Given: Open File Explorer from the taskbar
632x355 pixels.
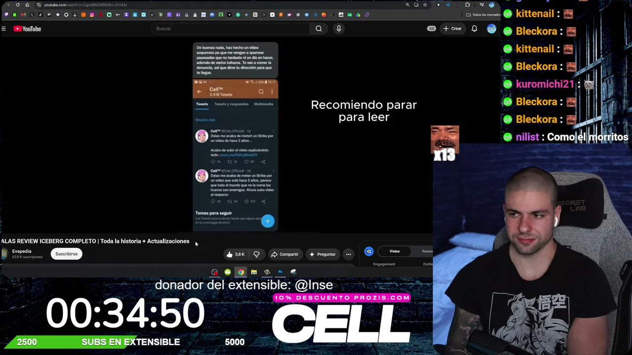Looking at the screenshot, I should click(x=254, y=272).
